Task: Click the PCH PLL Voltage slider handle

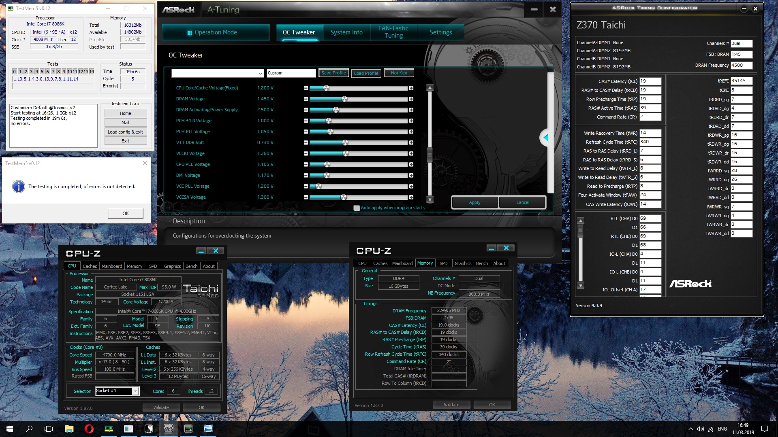Action: (x=330, y=132)
